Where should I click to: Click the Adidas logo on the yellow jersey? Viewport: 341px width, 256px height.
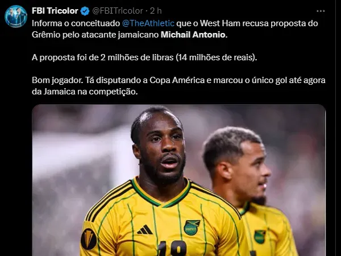click(x=145, y=230)
